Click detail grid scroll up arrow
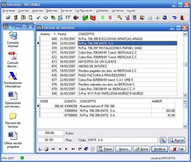Image resolution: width=191 pixels, height=162 pixels. click(185, 101)
